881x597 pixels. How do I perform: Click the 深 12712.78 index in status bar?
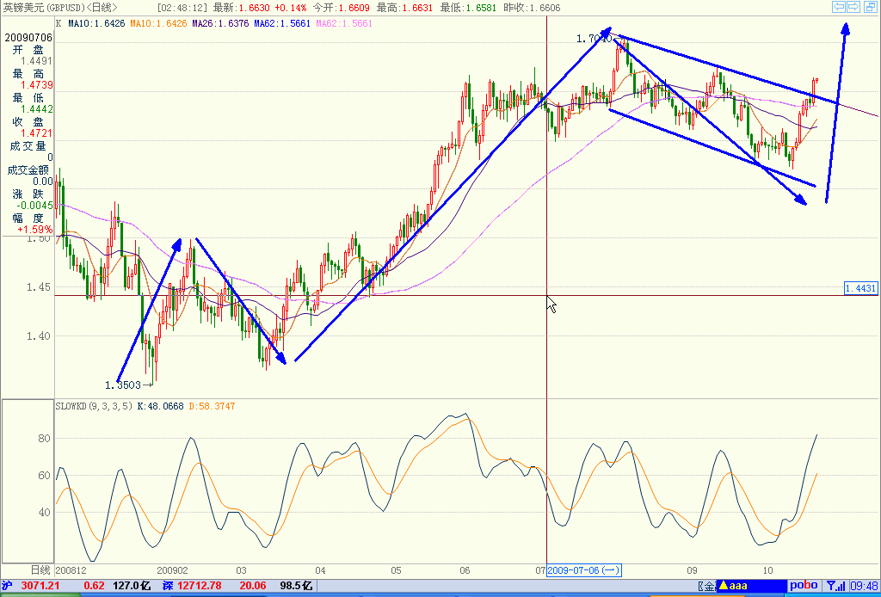point(191,587)
